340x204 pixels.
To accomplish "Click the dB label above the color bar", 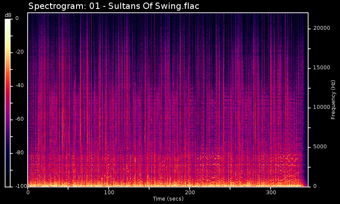I will point(8,15).
